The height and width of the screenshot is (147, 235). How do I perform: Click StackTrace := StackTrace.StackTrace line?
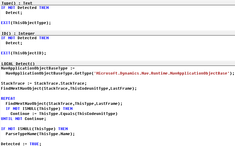44,83
